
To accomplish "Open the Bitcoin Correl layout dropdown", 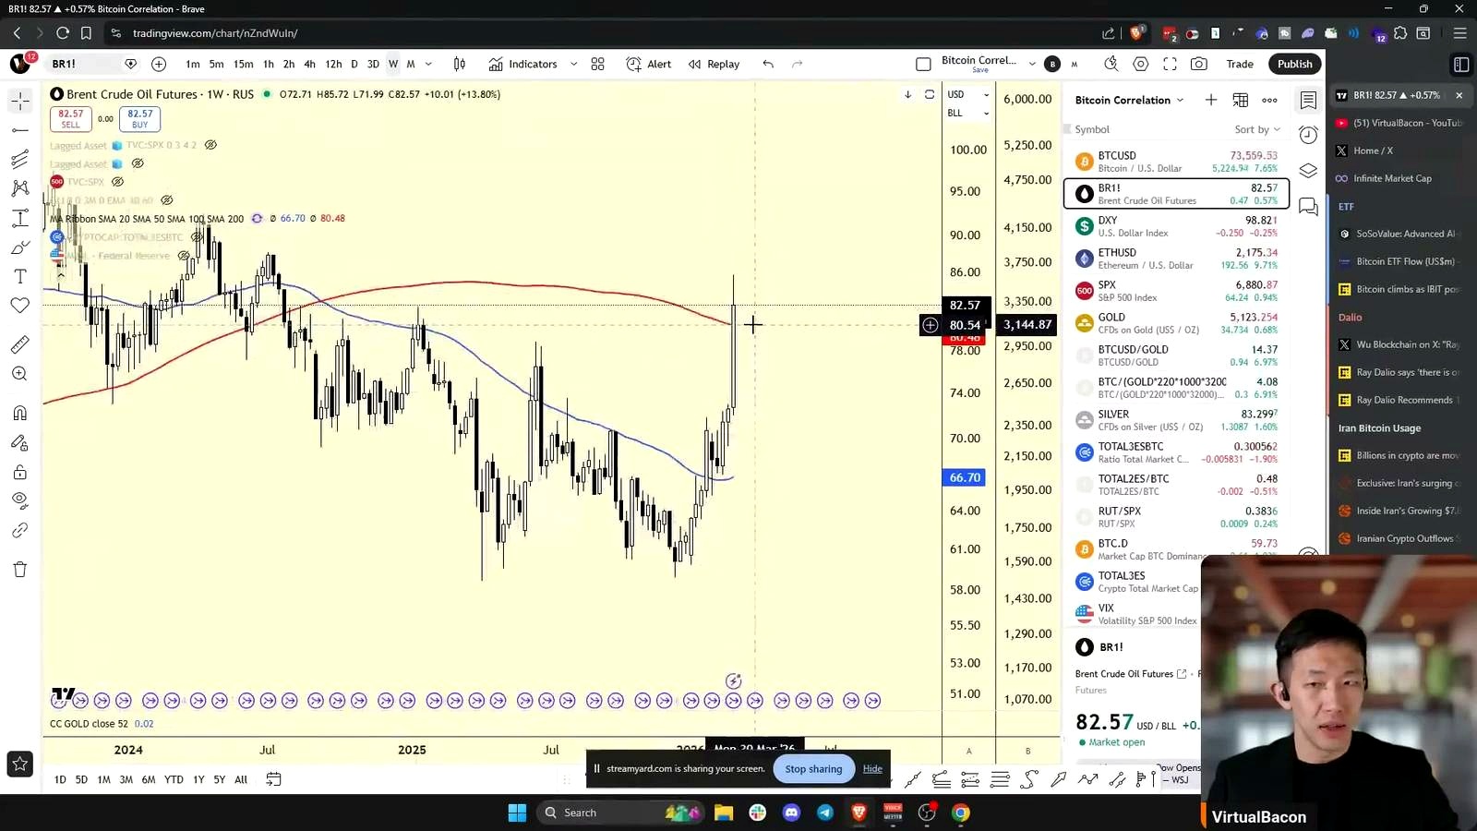I will coord(1032,64).
